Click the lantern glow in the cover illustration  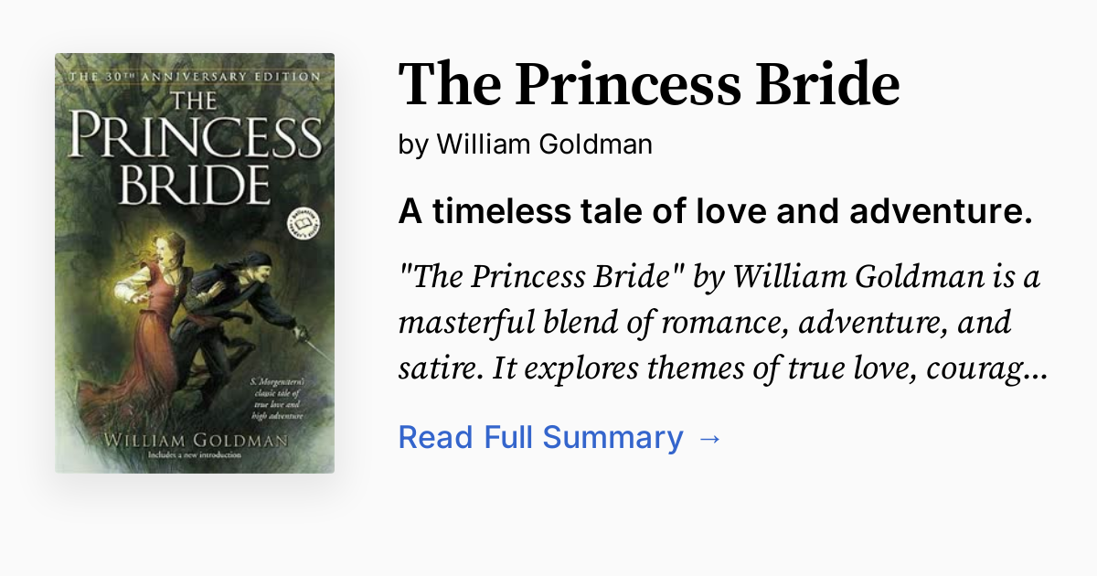coord(129,290)
